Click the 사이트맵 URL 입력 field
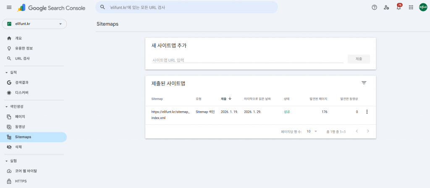Viewport: 430px width, 188px height. [x=247, y=60]
